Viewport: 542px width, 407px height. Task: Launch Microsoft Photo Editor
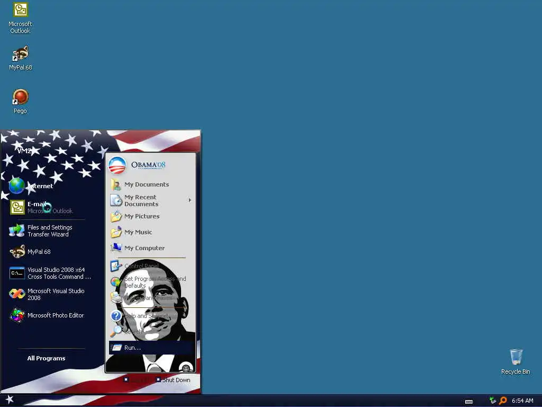pyautogui.click(x=47, y=315)
